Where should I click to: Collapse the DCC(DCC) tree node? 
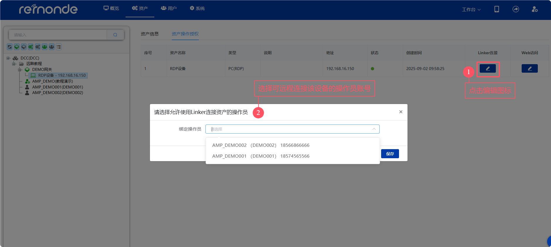coord(8,58)
